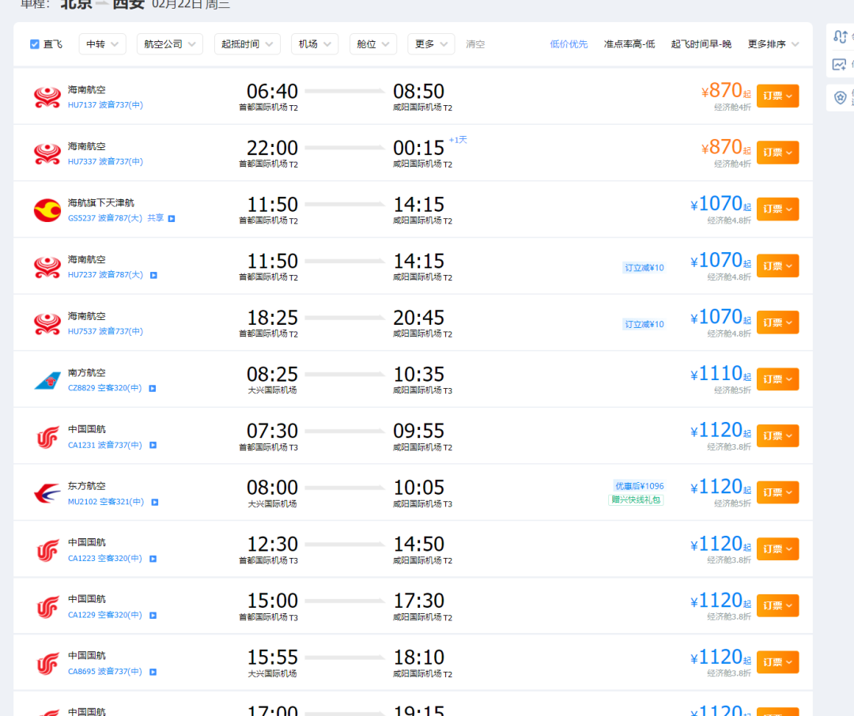Open flight link HU7137 波音737(中)
This screenshot has height=716, width=854.
(x=105, y=105)
